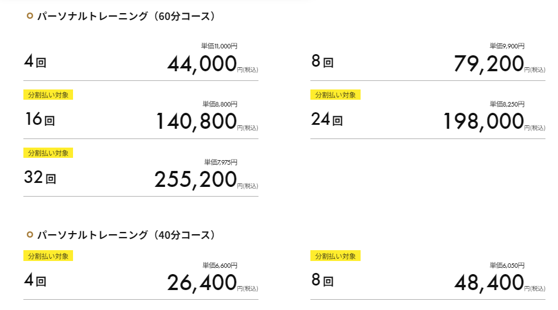Screen dimensions: 558x310
Task: Choose the 140,800 yen price
Action: [x=196, y=121]
